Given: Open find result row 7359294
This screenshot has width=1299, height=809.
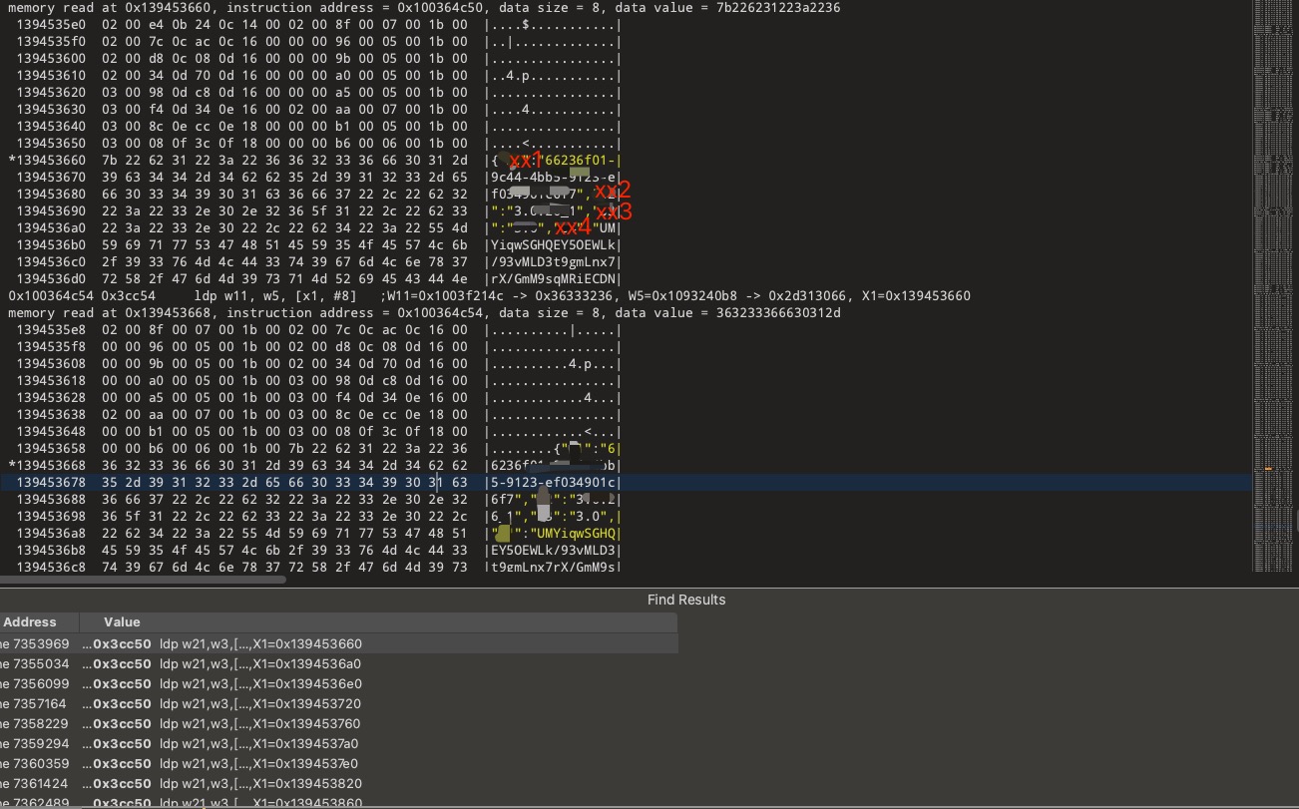Looking at the screenshot, I should (339, 744).
